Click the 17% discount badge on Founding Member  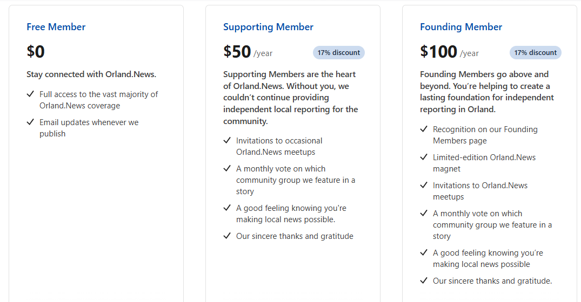(536, 53)
